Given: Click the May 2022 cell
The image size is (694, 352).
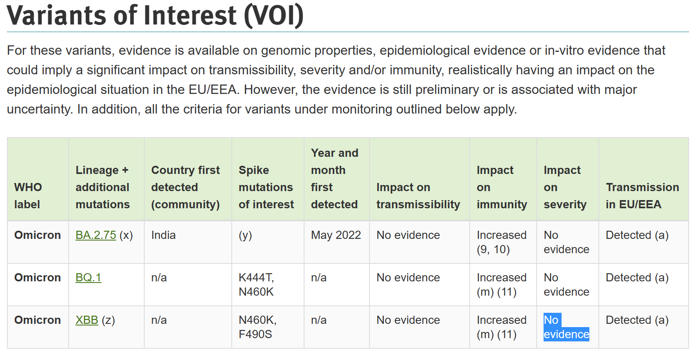Looking at the screenshot, I should [x=336, y=235].
